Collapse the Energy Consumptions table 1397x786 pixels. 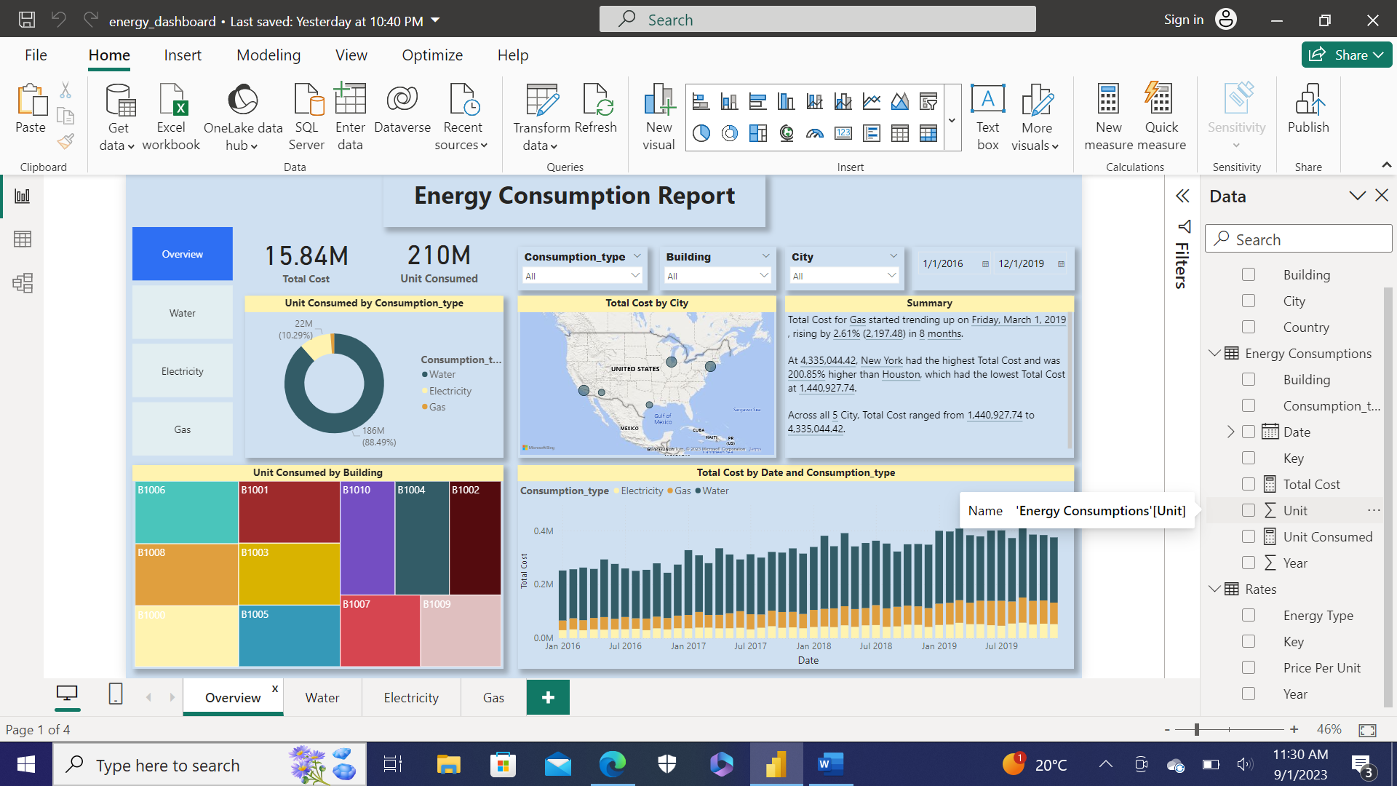pos(1214,353)
